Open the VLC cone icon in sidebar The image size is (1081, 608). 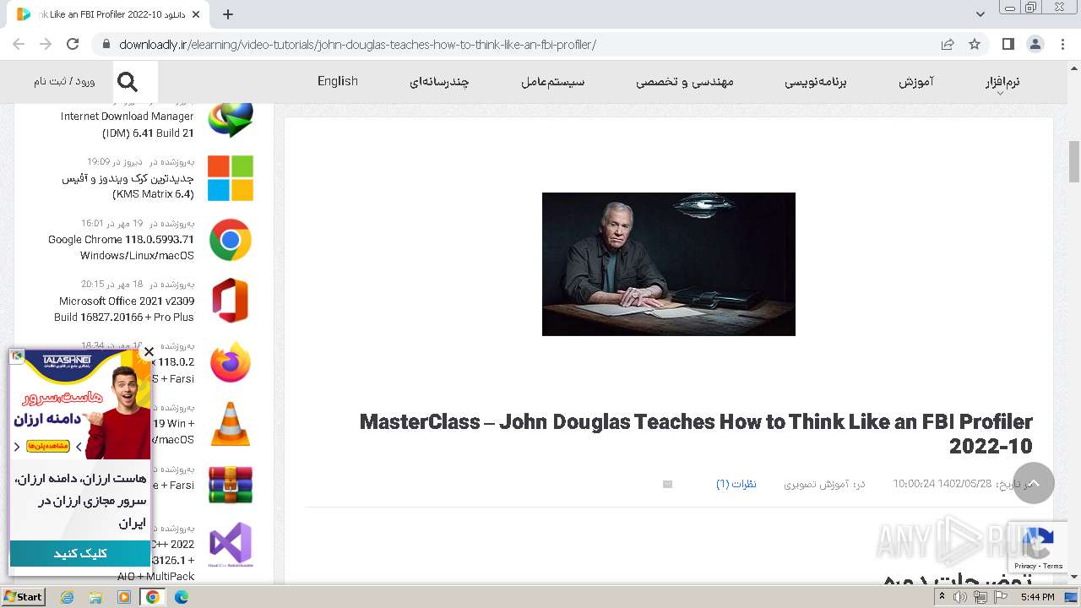pos(231,424)
